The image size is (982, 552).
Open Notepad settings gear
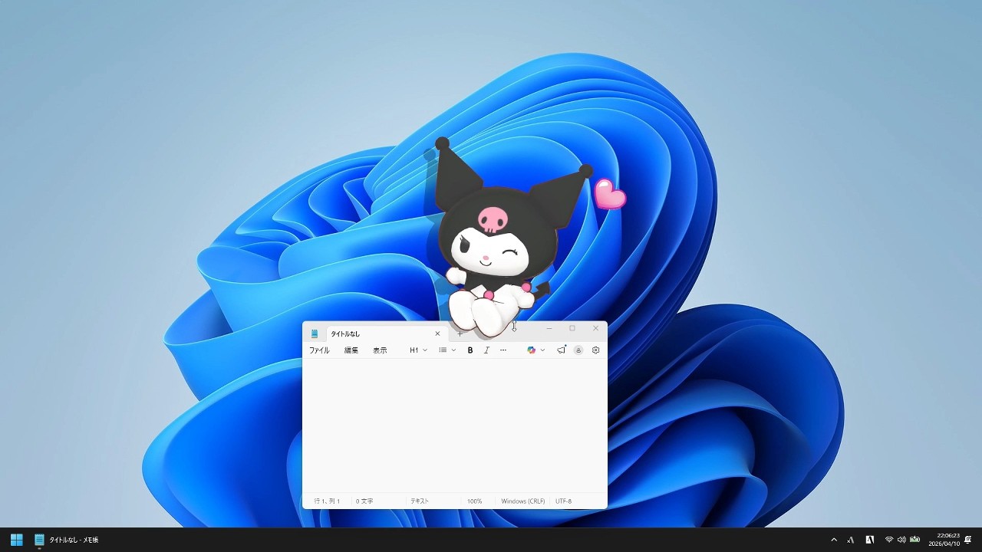coord(595,350)
